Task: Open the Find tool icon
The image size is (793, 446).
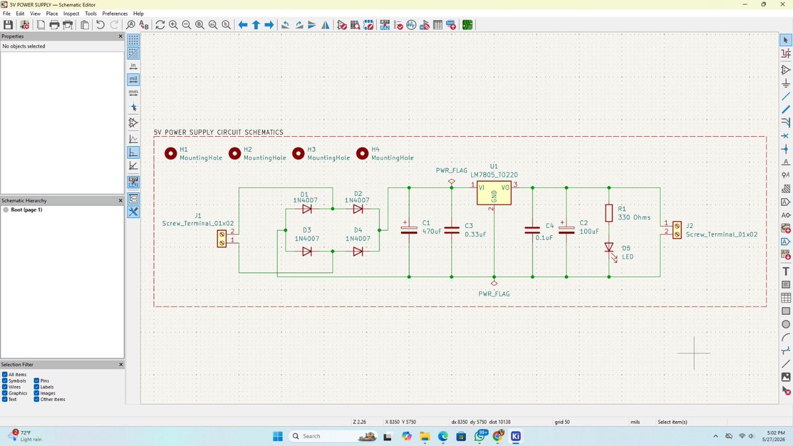Action: [131, 24]
